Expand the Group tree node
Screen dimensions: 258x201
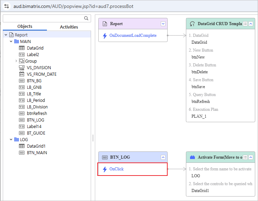pyautogui.click(x=16, y=61)
